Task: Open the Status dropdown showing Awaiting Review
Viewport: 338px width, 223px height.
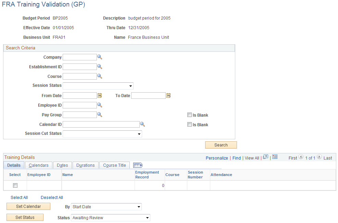Action: tap(148, 218)
